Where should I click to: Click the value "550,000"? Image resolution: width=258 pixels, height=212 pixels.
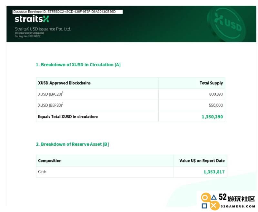click(x=216, y=105)
